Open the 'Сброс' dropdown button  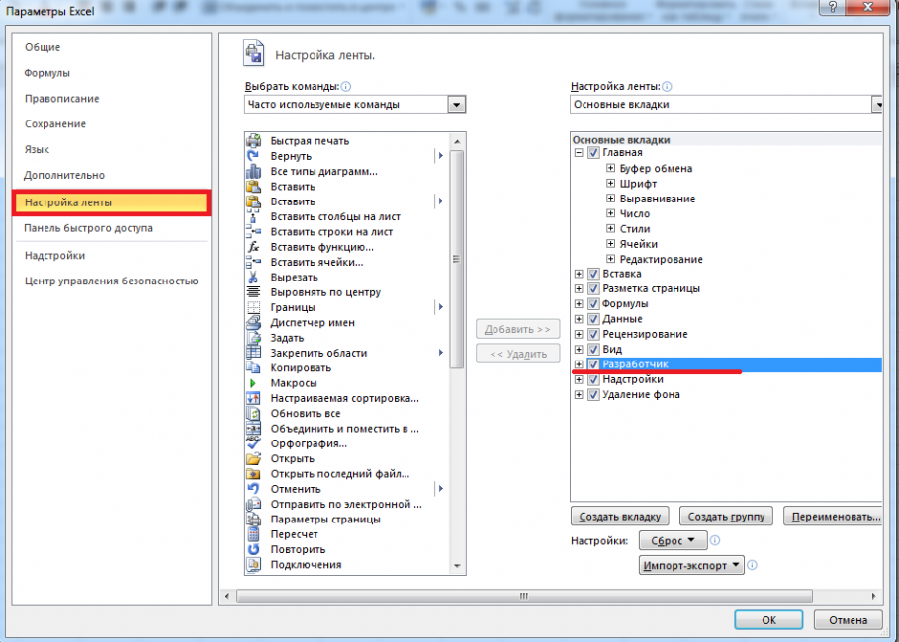[674, 540]
